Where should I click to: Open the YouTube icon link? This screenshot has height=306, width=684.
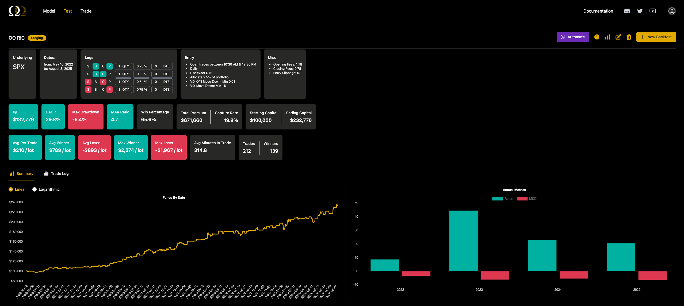pos(653,11)
